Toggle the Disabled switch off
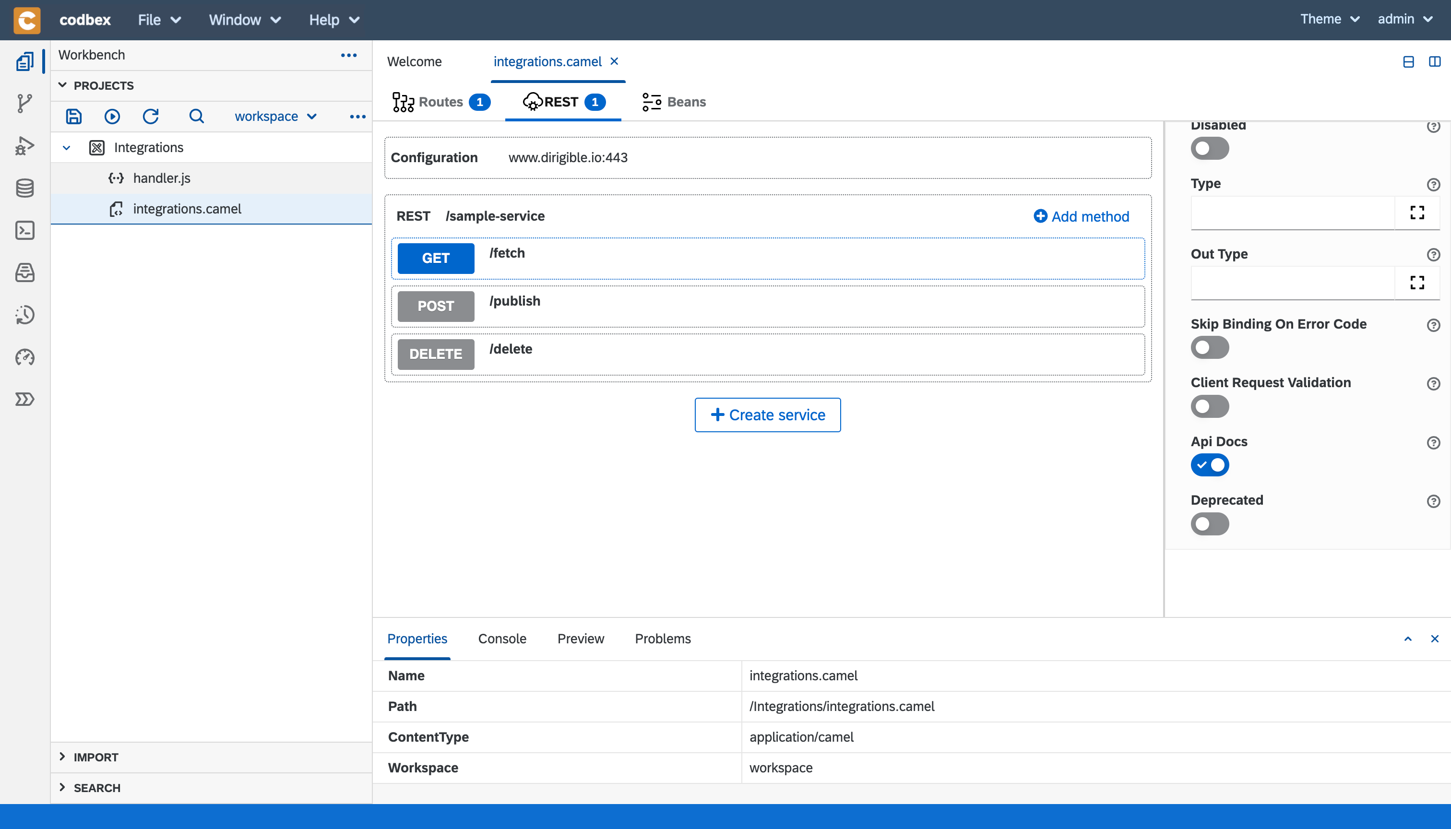This screenshot has height=829, width=1451. tap(1210, 147)
